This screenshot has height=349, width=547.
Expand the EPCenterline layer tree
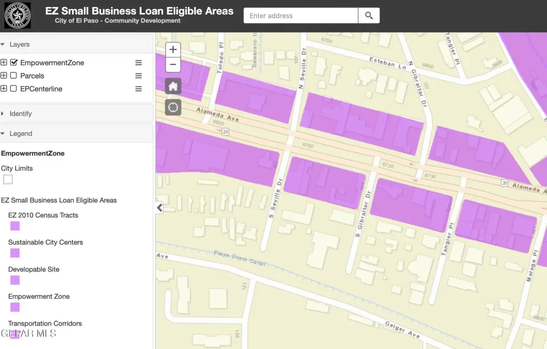[x=4, y=89]
